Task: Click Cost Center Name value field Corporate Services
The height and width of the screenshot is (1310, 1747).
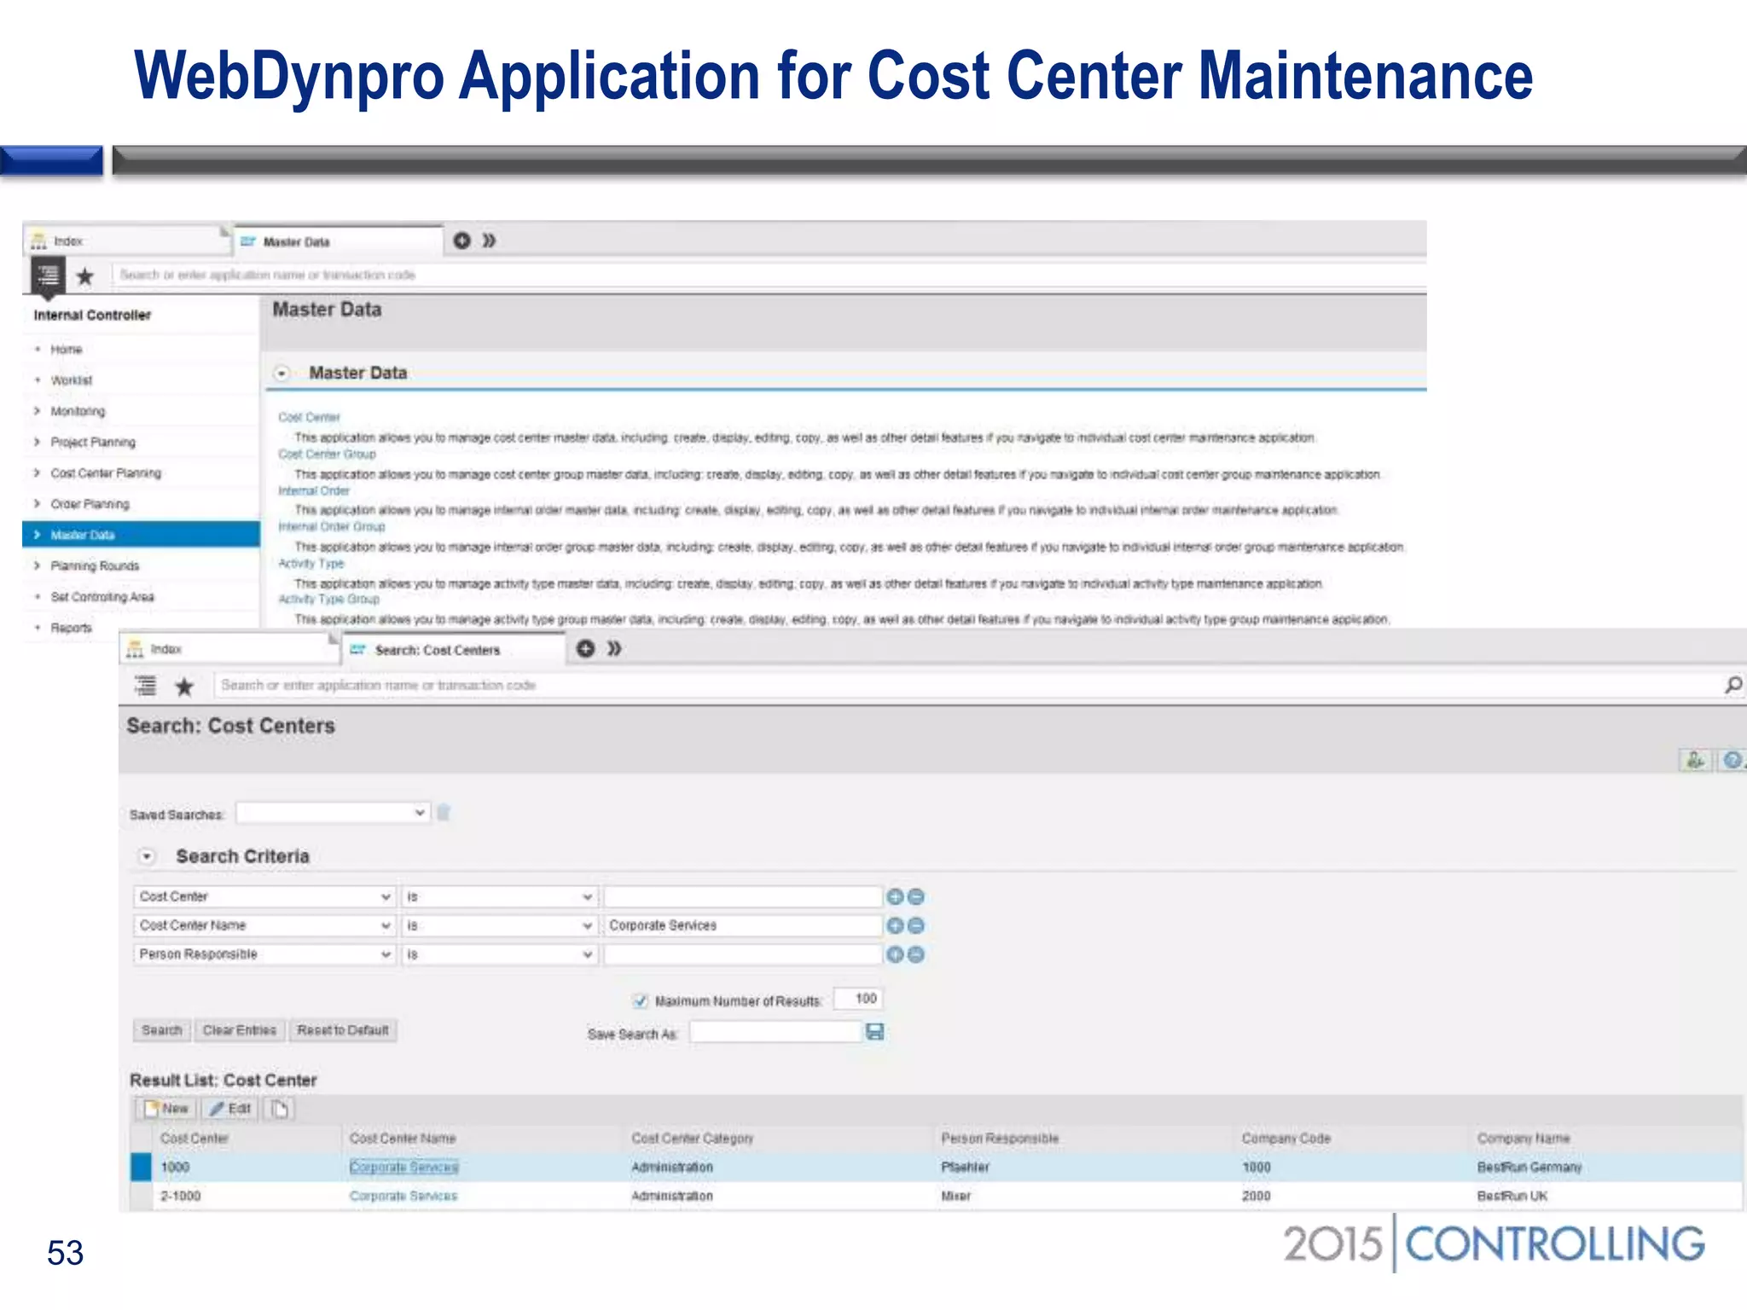Action: pyautogui.click(x=742, y=925)
